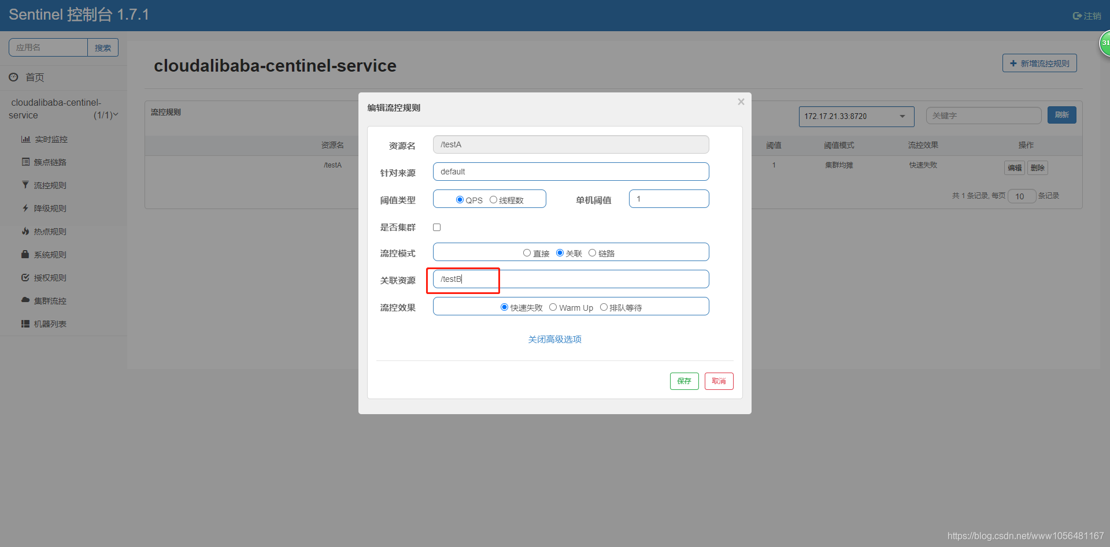Click the 编辑 button in /testA row

[x=1015, y=168]
